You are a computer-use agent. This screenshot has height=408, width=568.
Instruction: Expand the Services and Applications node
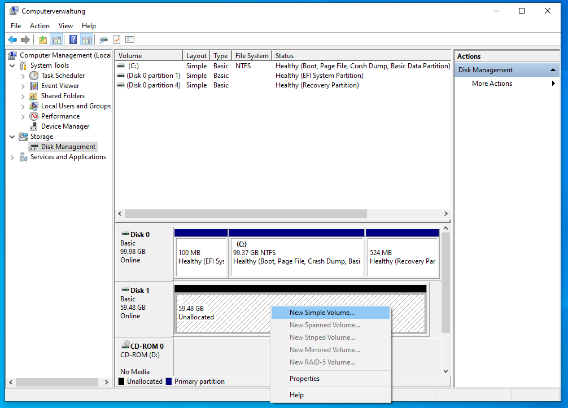click(x=12, y=157)
